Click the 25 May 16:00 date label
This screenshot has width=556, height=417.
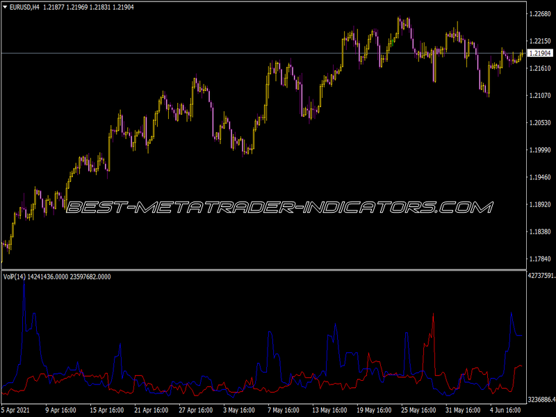click(x=418, y=410)
